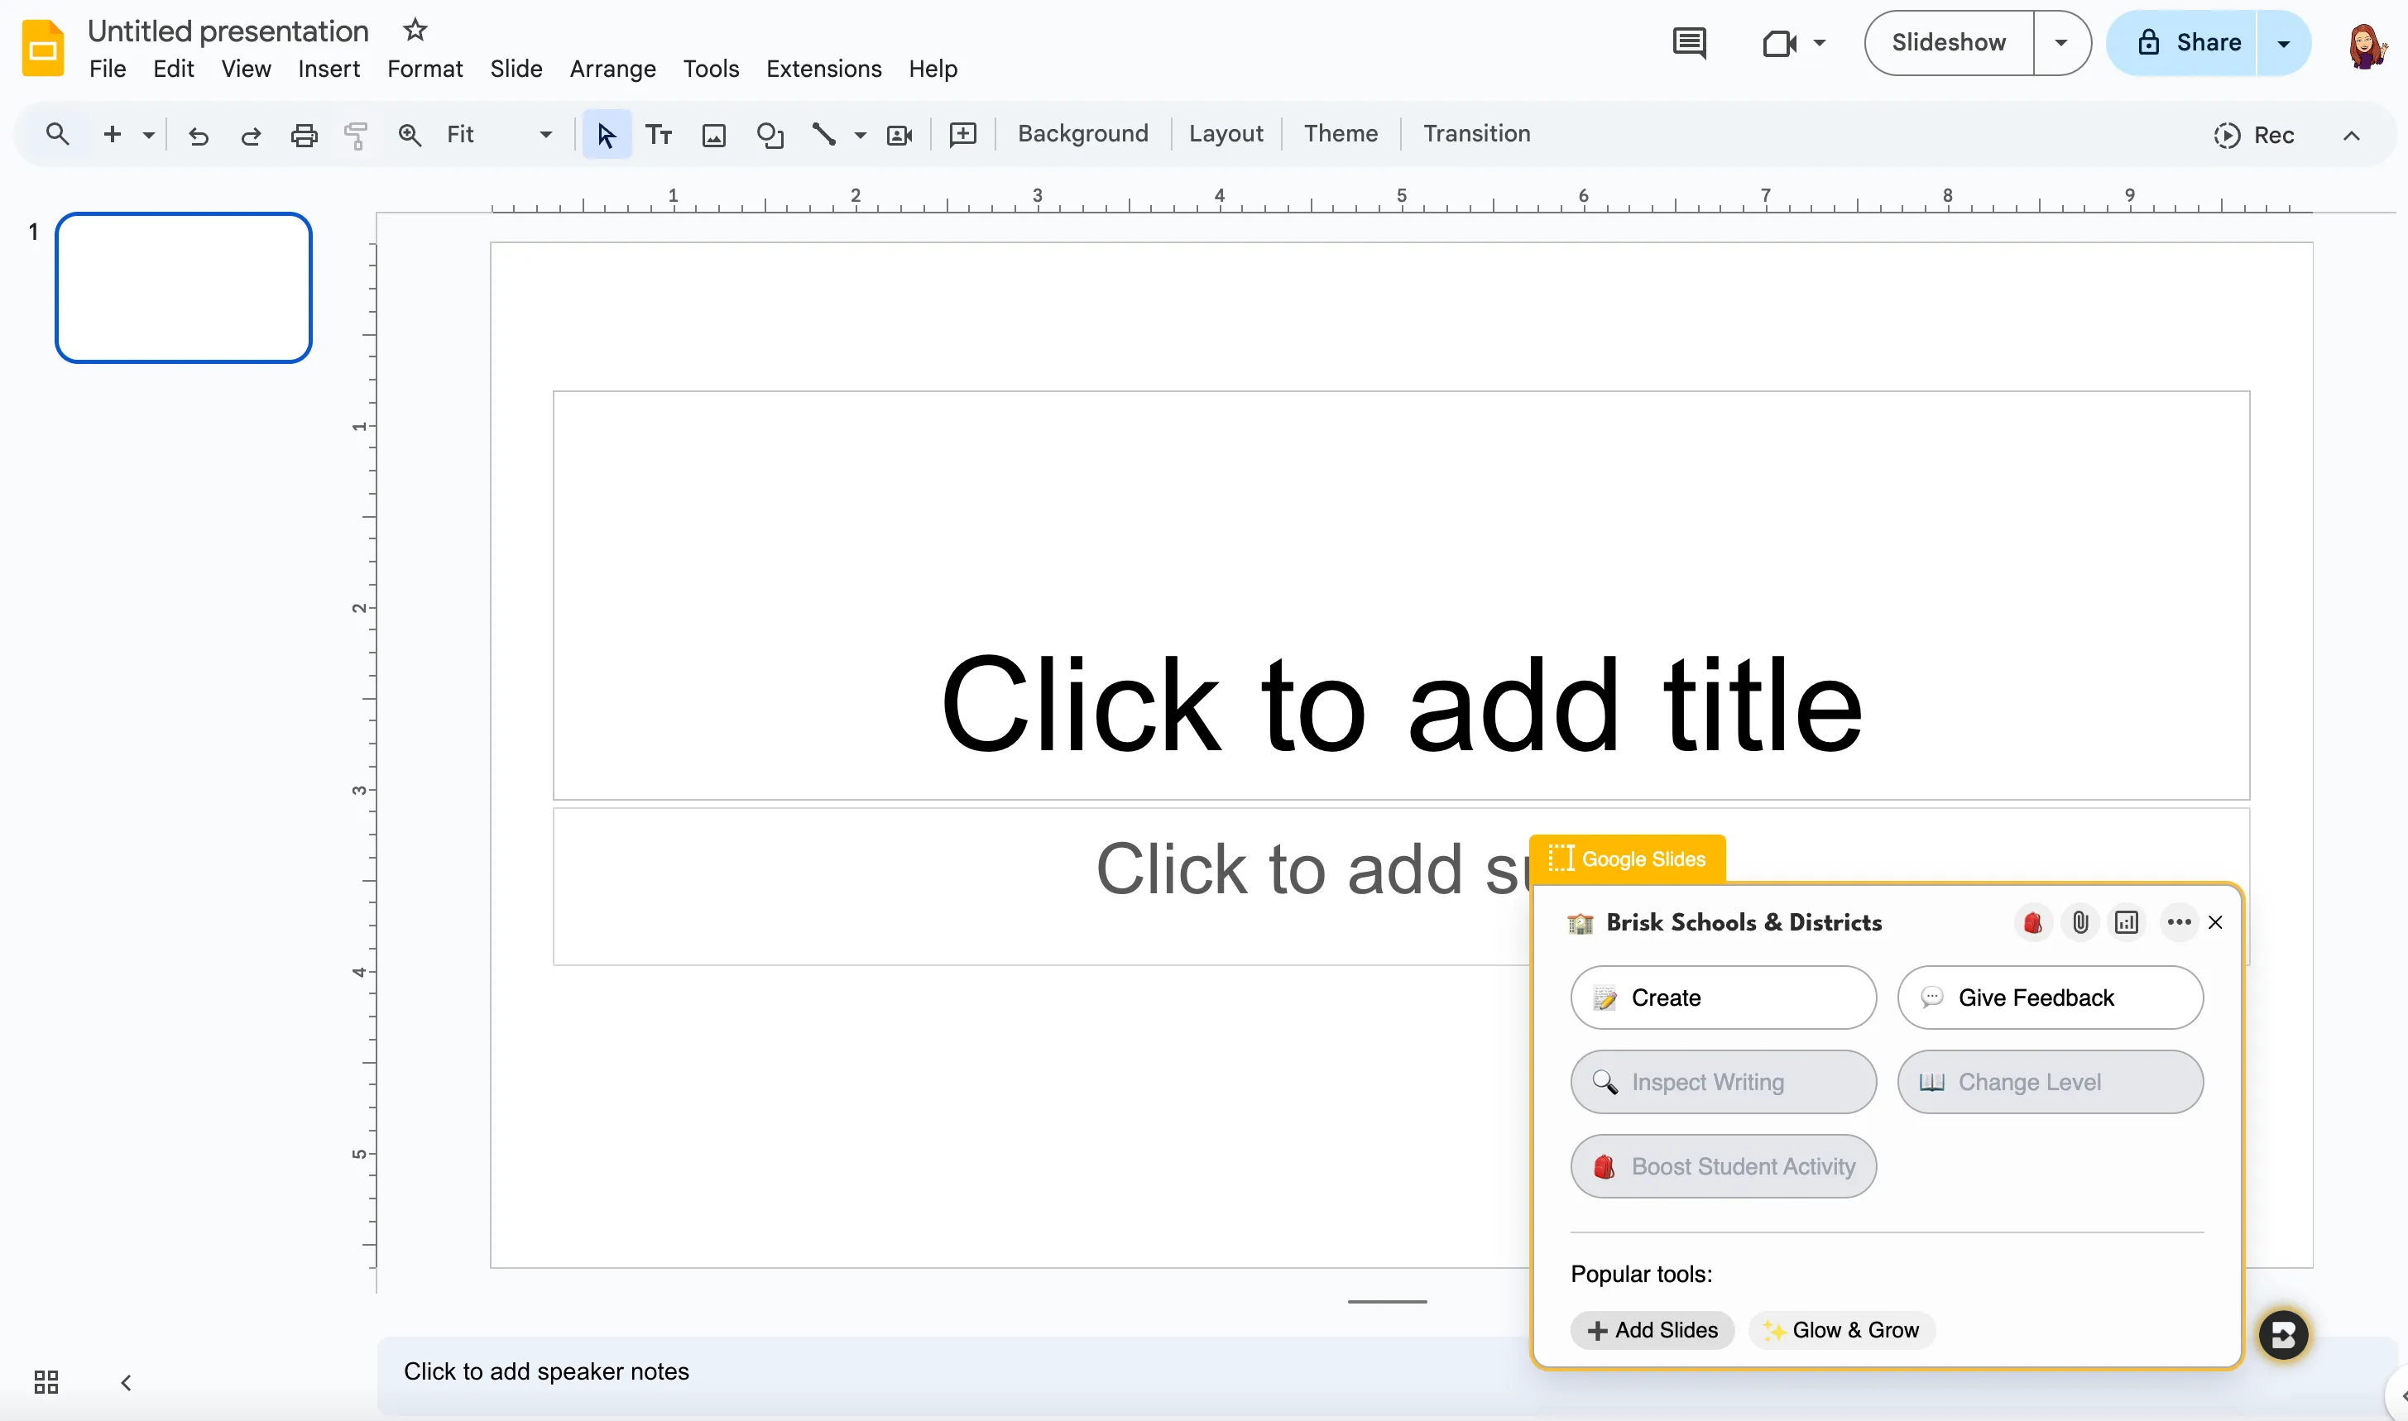The width and height of the screenshot is (2408, 1421).
Task: Collapse the filmstrip panel arrow
Action: point(126,1382)
